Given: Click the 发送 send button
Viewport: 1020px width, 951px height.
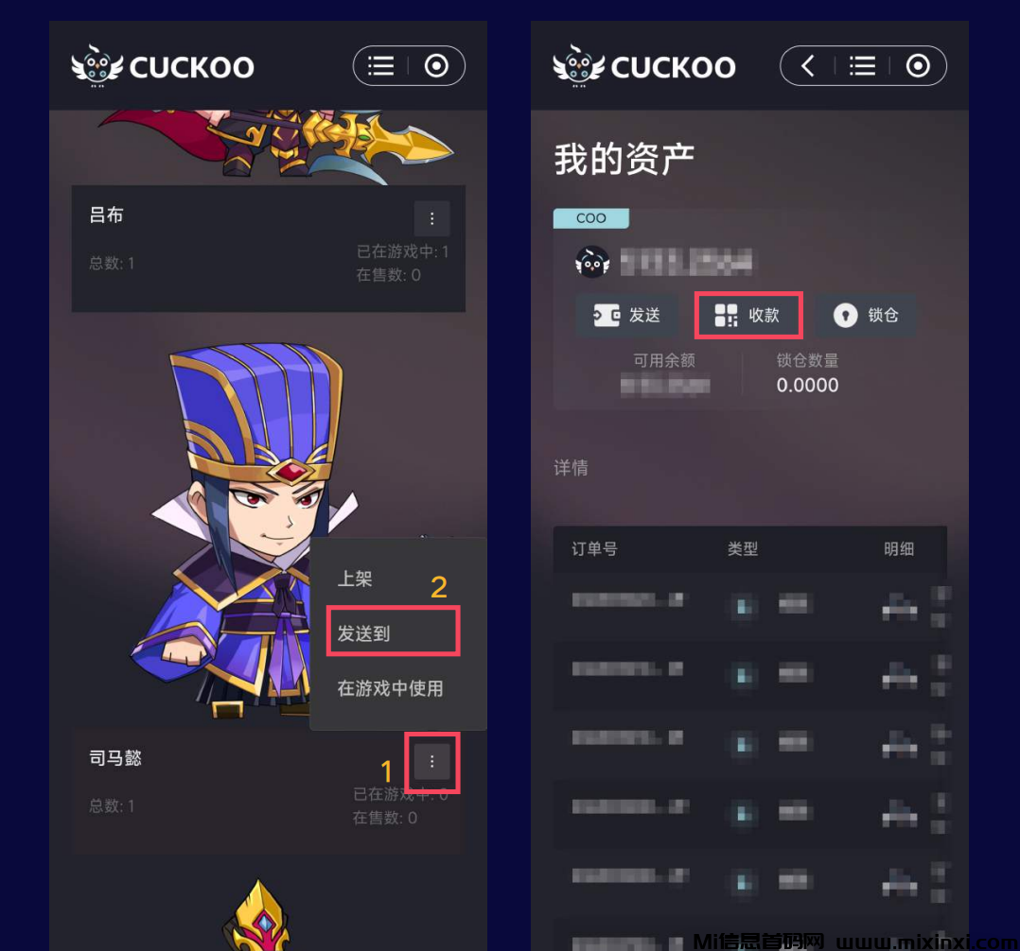Looking at the screenshot, I should pos(626,315).
